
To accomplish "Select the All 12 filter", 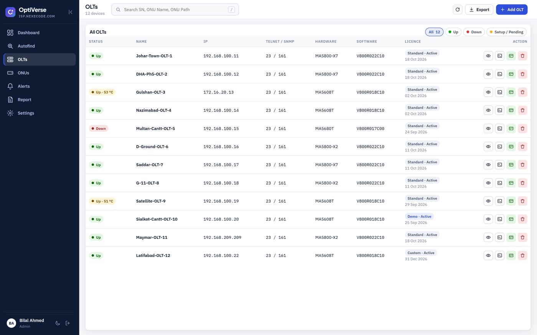I will (434, 32).
